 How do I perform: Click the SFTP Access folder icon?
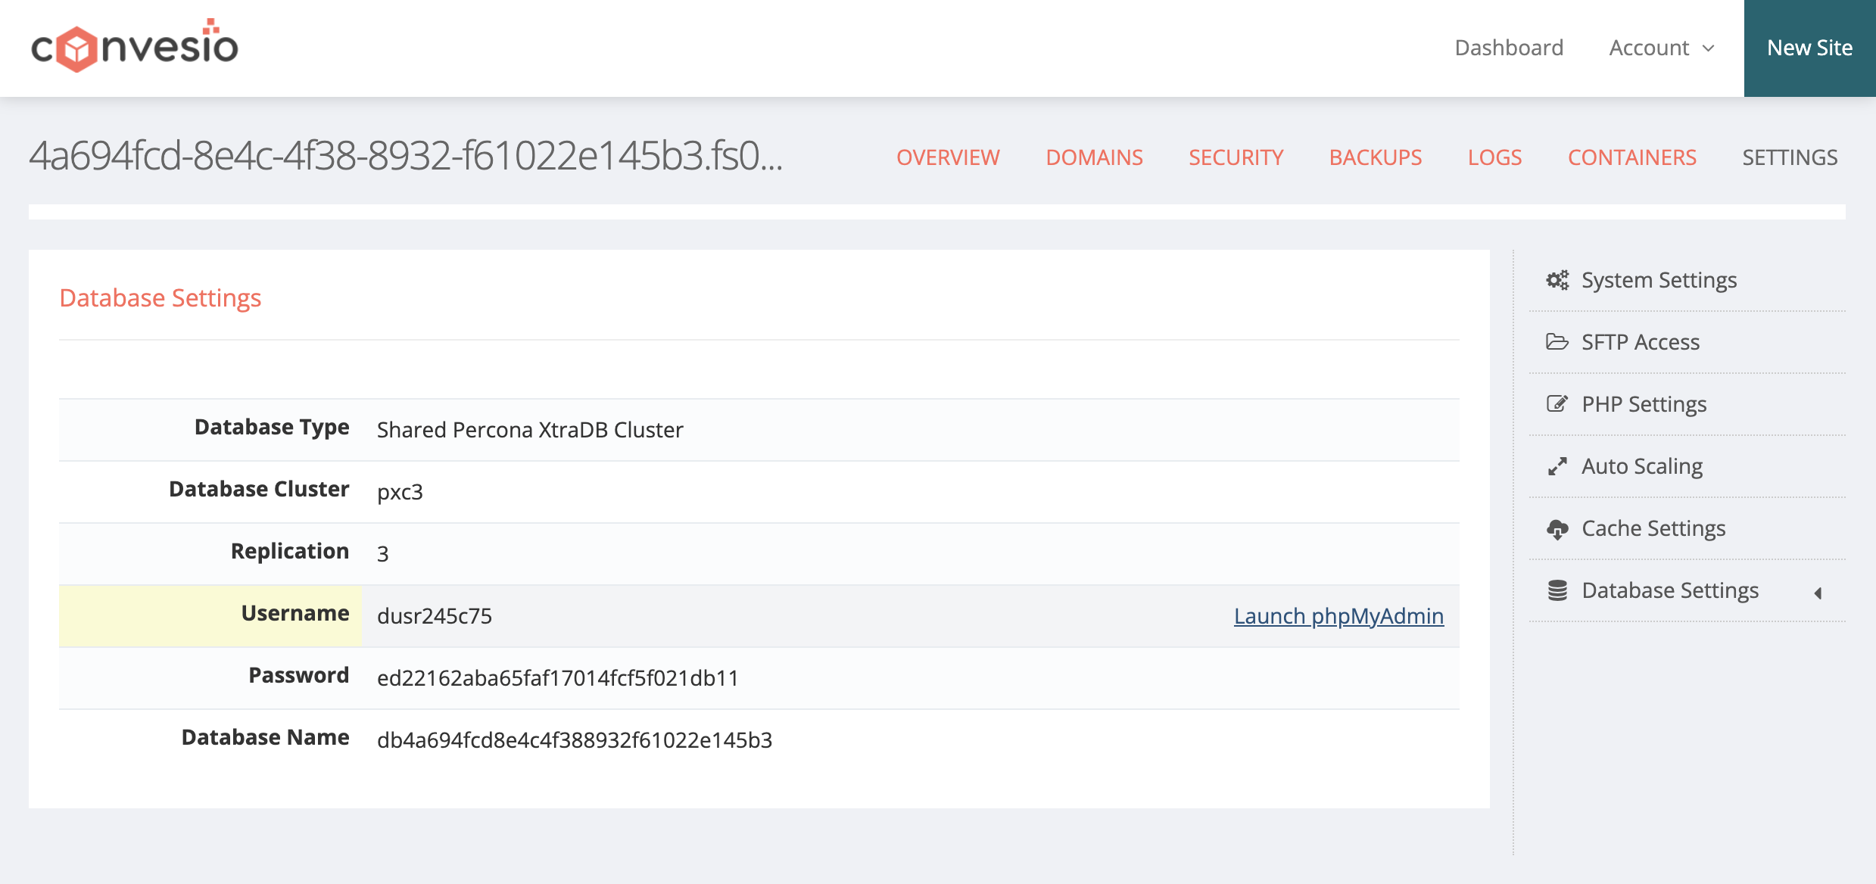tap(1557, 342)
